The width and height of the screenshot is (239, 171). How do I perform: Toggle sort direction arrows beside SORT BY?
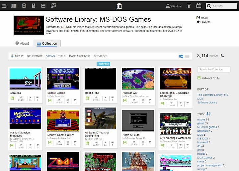coord(12,56)
